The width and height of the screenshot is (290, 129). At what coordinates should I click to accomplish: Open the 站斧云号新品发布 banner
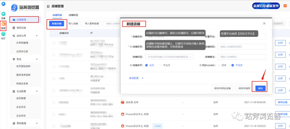(x=266, y=6)
